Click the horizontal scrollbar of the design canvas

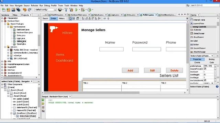92,93
